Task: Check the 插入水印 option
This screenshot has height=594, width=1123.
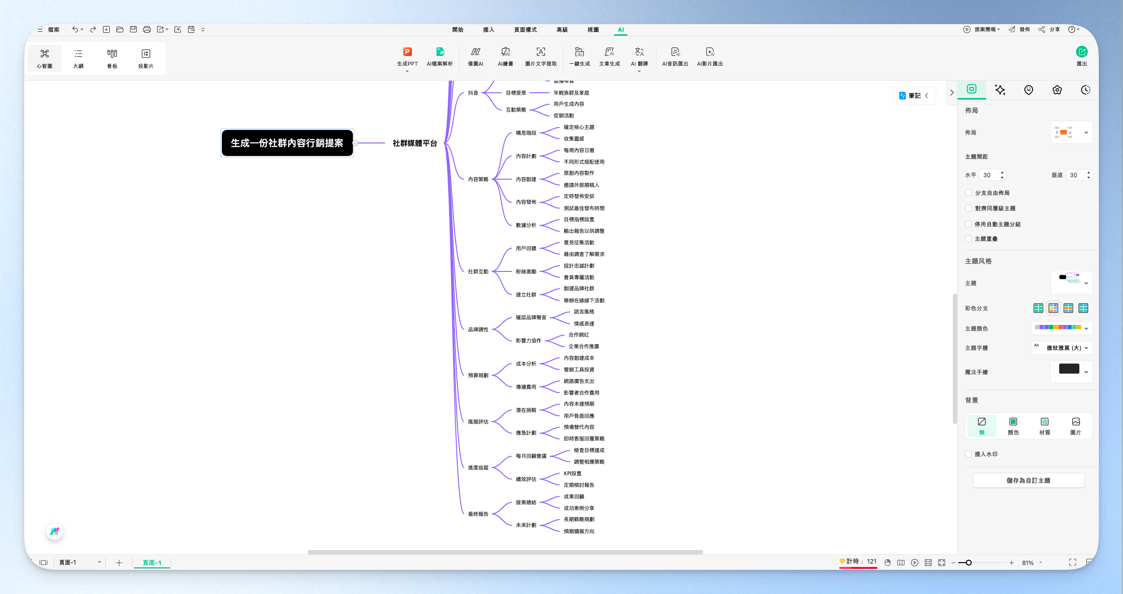Action: point(968,454)
